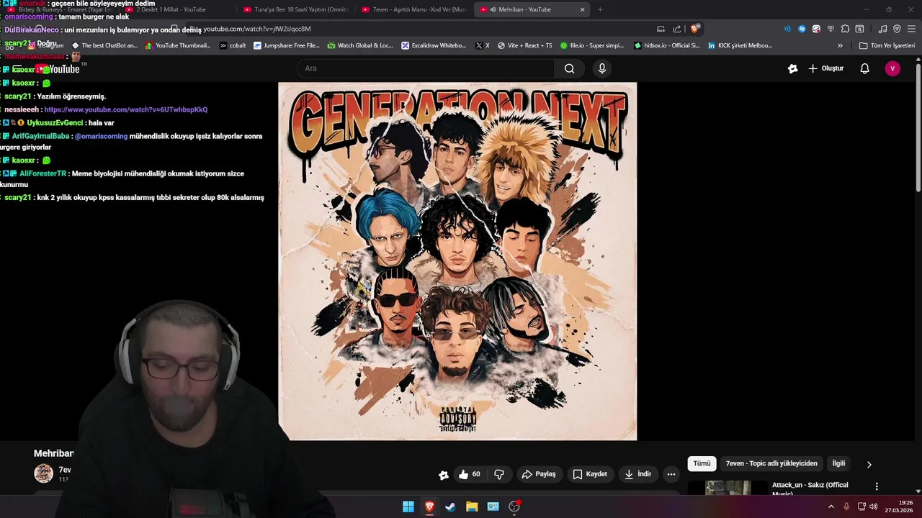
Task: Click the Oluştur create button
Action: click(825, 68)
